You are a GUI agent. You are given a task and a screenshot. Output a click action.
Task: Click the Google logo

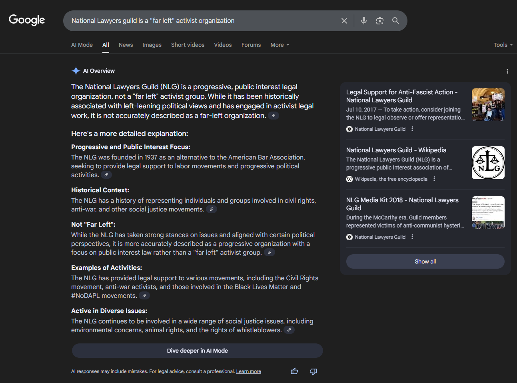coord(27,20)
